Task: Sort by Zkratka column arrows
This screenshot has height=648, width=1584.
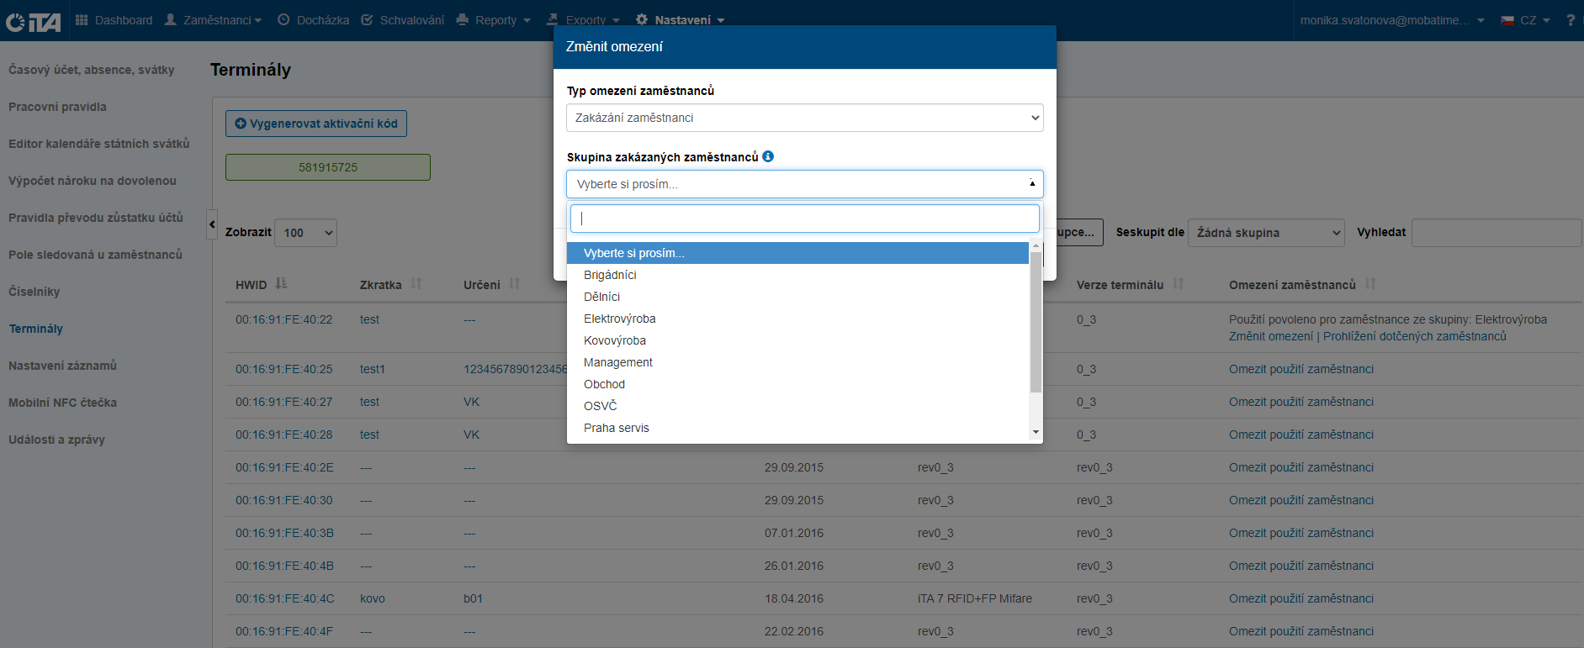Action: [416, 284]
